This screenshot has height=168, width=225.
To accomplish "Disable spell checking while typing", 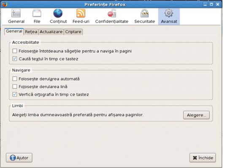I will click(x=15, y=94).
